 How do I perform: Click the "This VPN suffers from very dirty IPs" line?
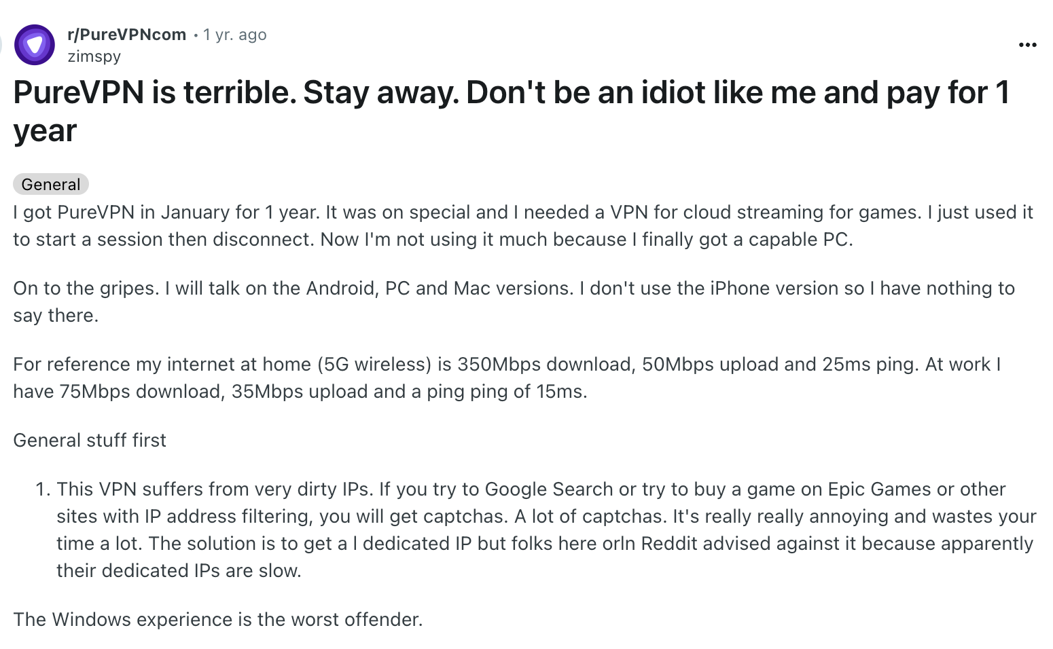click(531, 489)
